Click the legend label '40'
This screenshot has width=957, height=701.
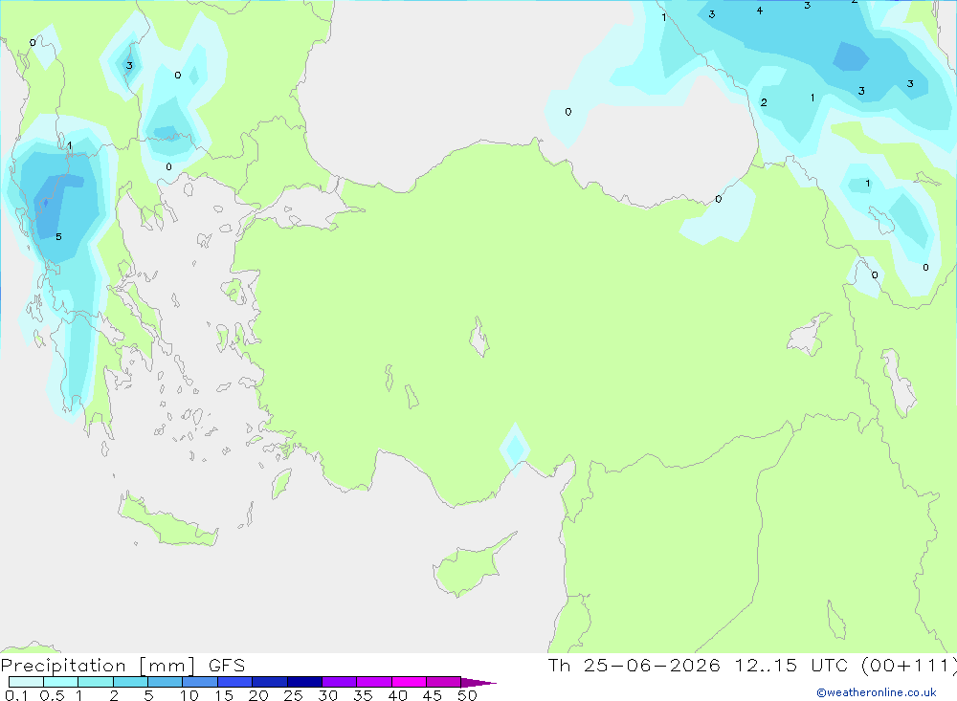(397, 695)
